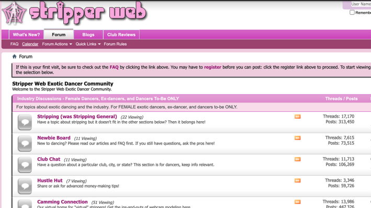The height and width of the screenshot is (208, 371).
Task: Click 'Threads: 13,986' count
Action: (339, 202)
